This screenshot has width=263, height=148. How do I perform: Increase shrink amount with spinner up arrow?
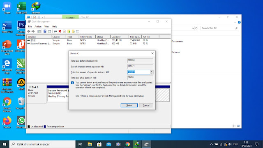pyautogui.click(x=152, y=71)
